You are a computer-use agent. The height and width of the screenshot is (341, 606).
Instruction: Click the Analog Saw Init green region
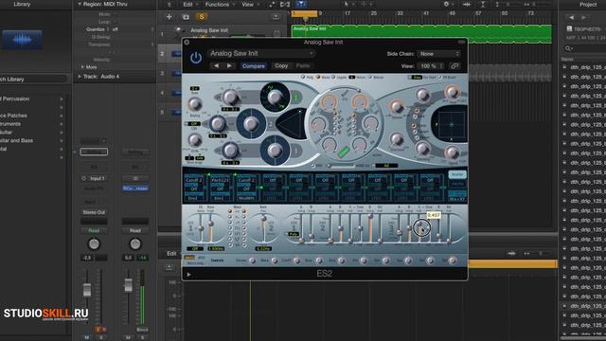point(421,34)
